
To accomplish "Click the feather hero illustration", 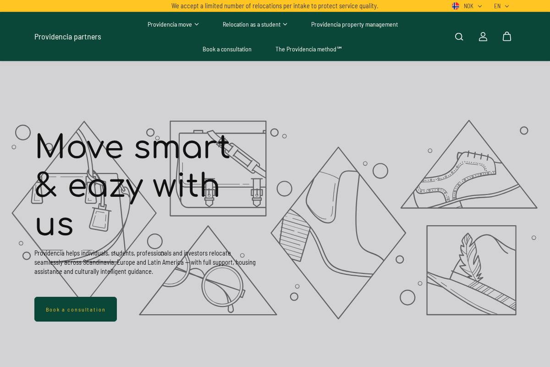I will (471, 270).
